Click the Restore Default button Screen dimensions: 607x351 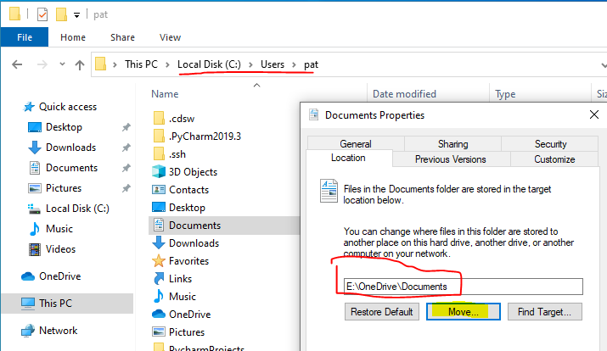coord(382,312)
